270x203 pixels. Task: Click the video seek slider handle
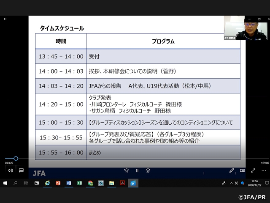[16, 158]
